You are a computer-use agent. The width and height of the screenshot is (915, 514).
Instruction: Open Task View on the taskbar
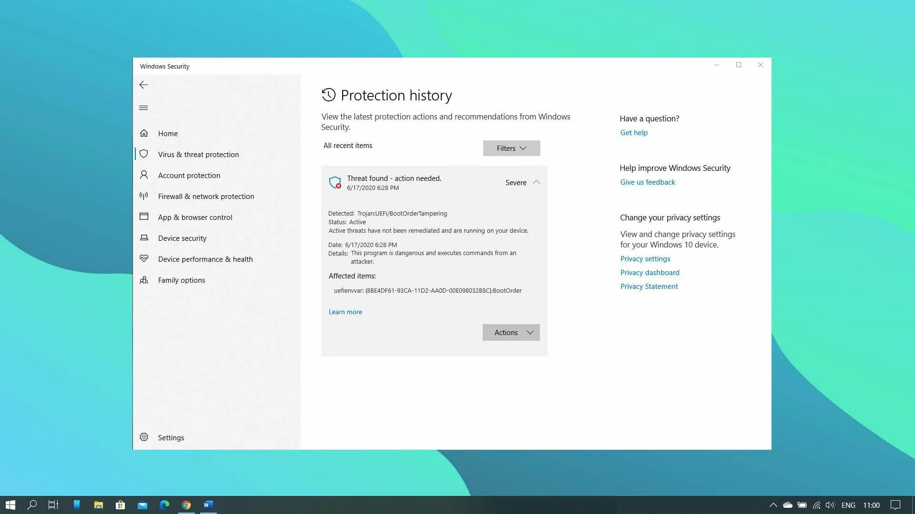53,505
